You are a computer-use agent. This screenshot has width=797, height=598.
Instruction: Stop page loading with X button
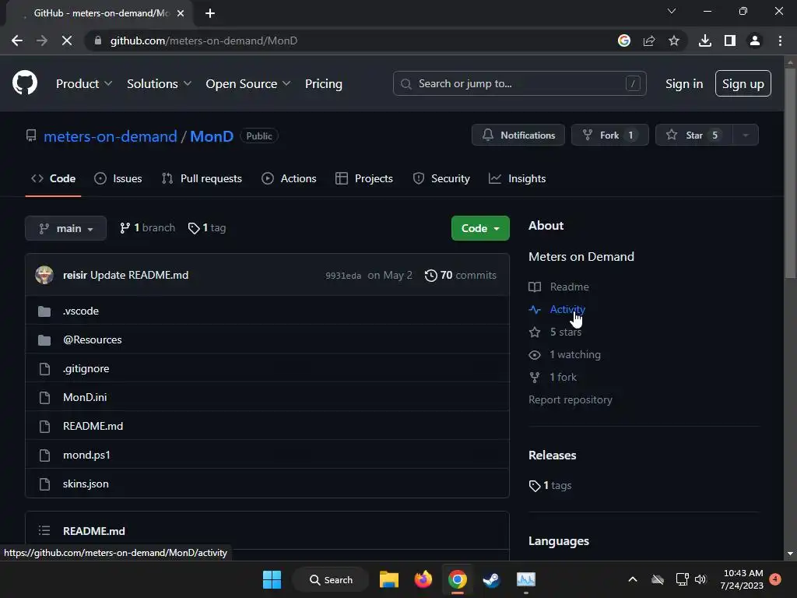67,40
